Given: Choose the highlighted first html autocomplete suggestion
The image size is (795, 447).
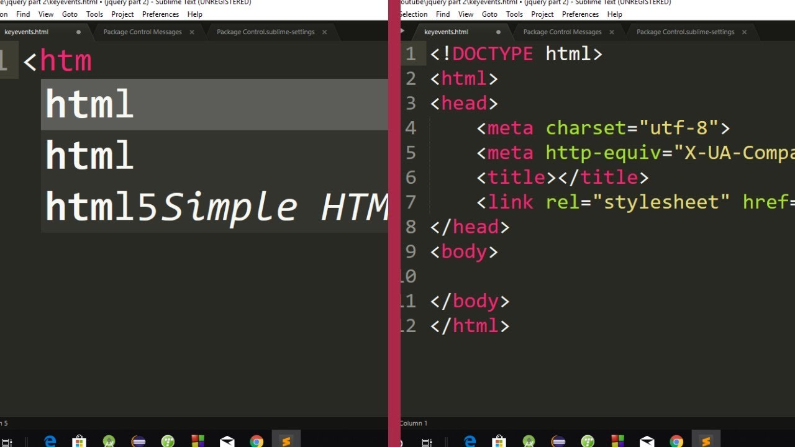Looking at the screenshot, I should tap(214, 104).
